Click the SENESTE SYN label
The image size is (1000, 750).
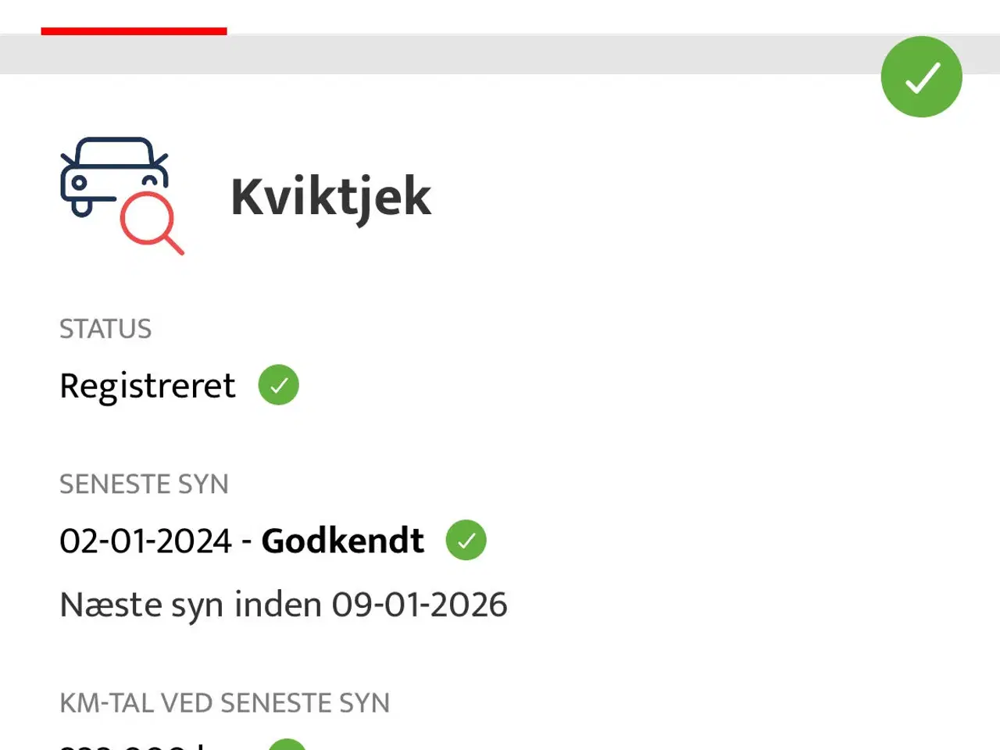click(144, 484)
